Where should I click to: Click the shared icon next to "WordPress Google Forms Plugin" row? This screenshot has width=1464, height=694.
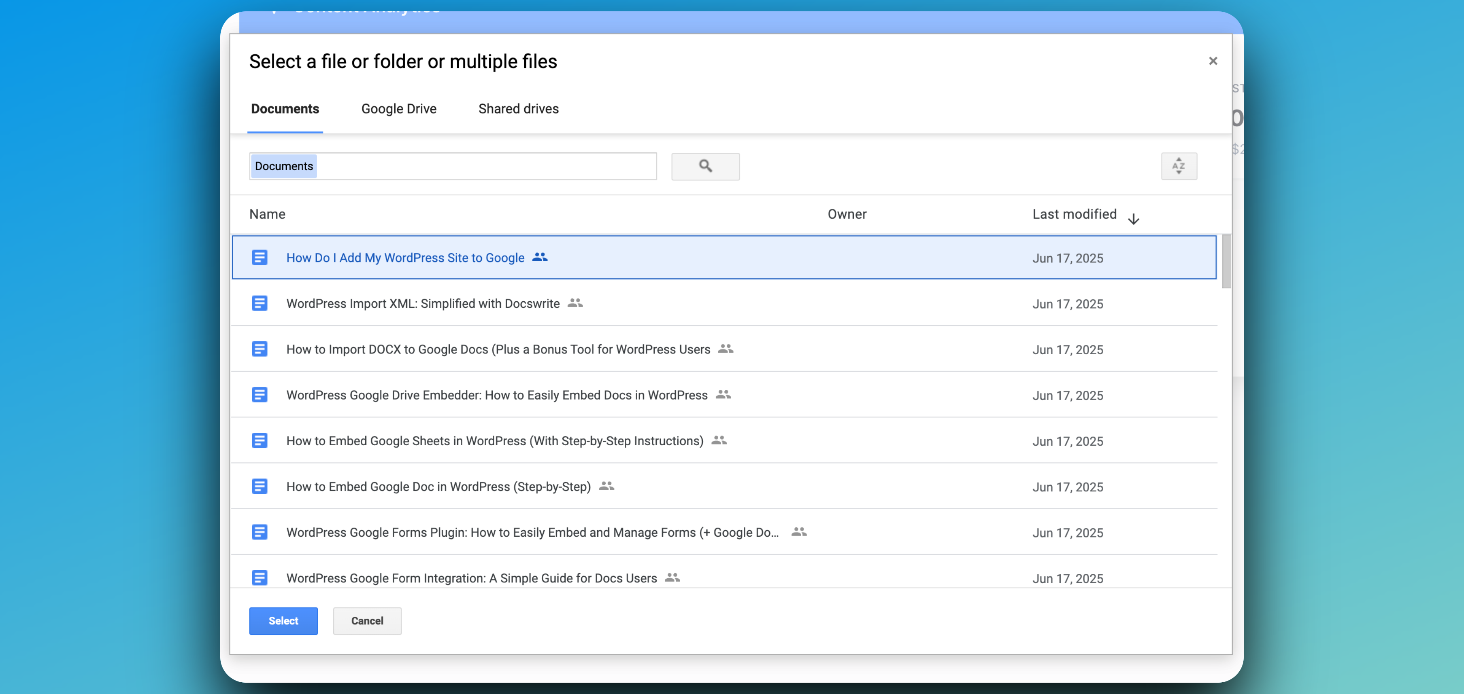(x=798, y=531)
